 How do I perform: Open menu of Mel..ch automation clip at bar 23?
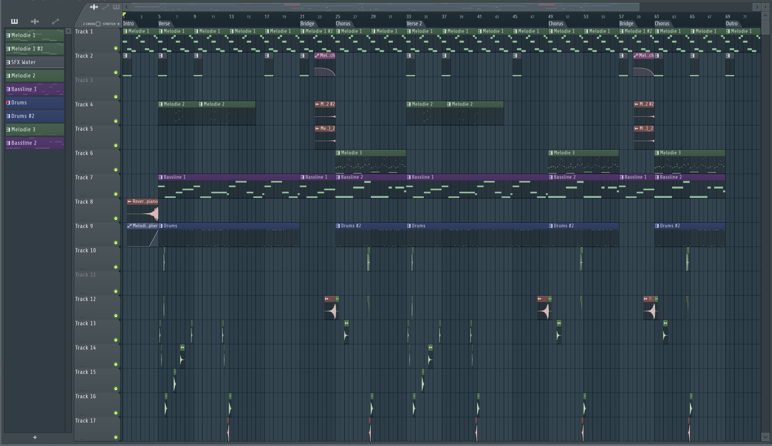pos(317,56)
